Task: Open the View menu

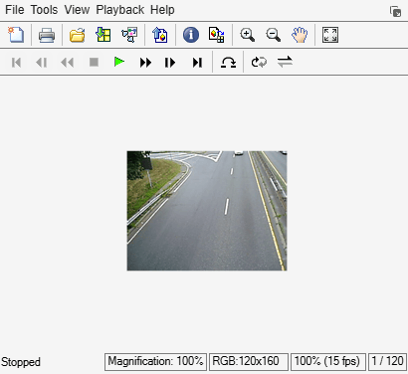Action: click(x=77, y=10)
